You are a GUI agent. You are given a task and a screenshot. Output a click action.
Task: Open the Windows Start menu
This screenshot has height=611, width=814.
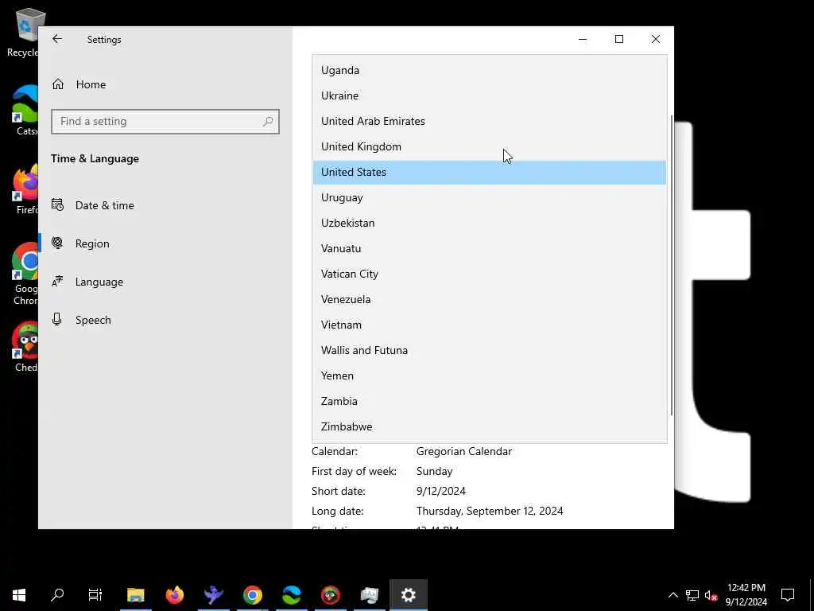pyautogui.click(x=19, y=595)
